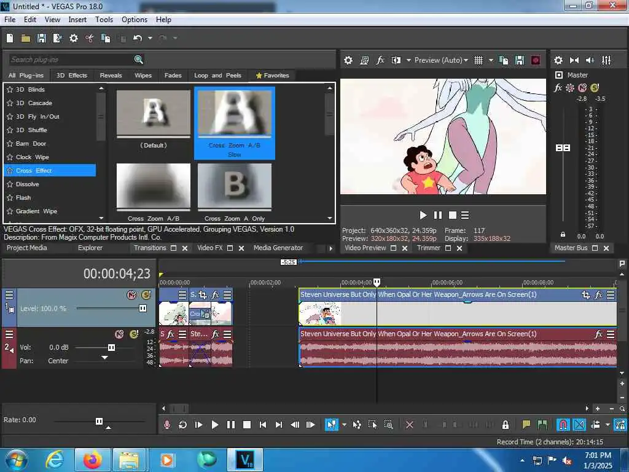
Task: Switch to the Project Media tab
Action: [x=27, y=248]
